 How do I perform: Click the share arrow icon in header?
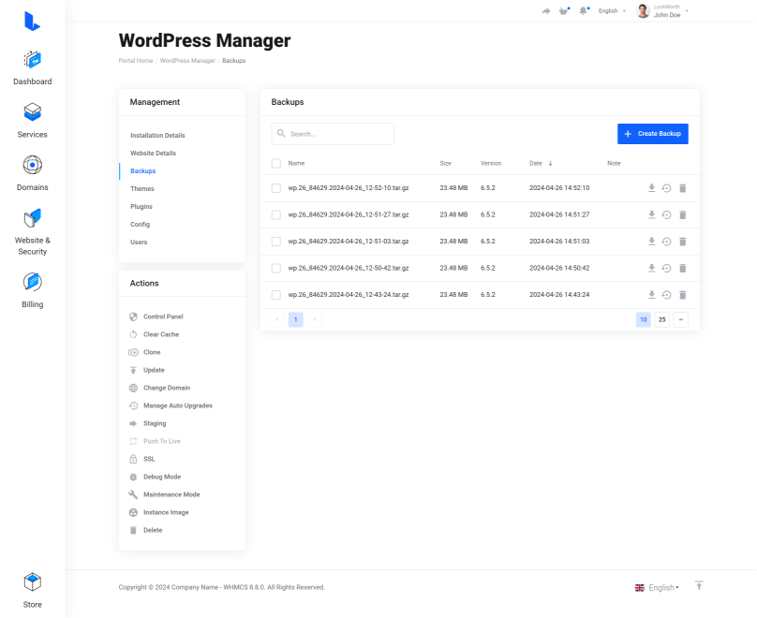546,11
